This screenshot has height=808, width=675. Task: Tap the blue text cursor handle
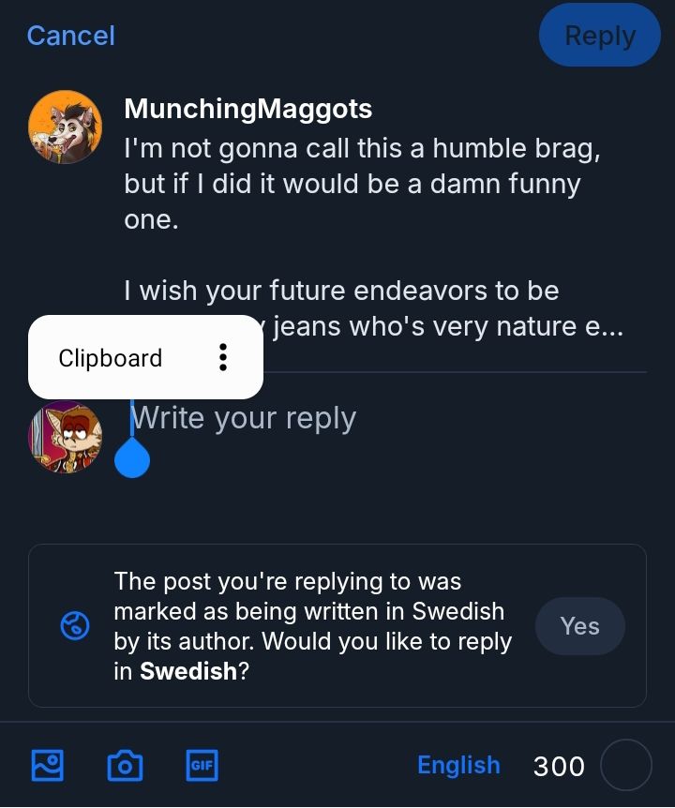[x=132, y=458]
